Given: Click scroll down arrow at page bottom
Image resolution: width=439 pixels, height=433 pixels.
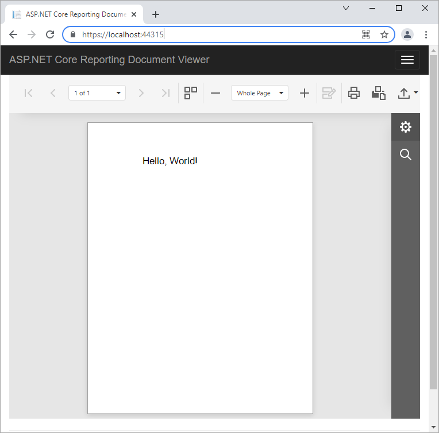Looking at the screenshot, I should pyautogui.click(x=433, y=427).
